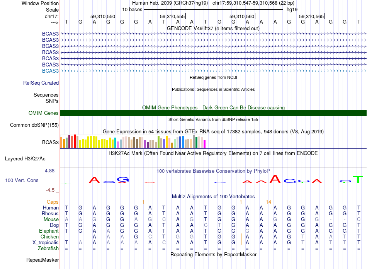Screen dimensions: 367x269
Task: Click the 59,310,555 chr17 ruler position
Action: 172,16
